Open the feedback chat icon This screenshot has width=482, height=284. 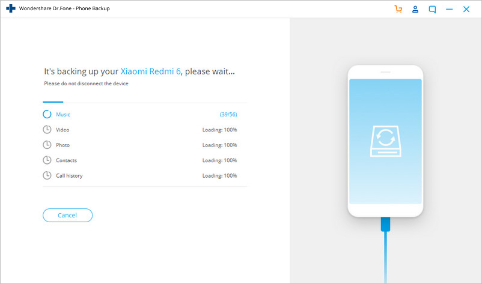click(x=432, y=10)
